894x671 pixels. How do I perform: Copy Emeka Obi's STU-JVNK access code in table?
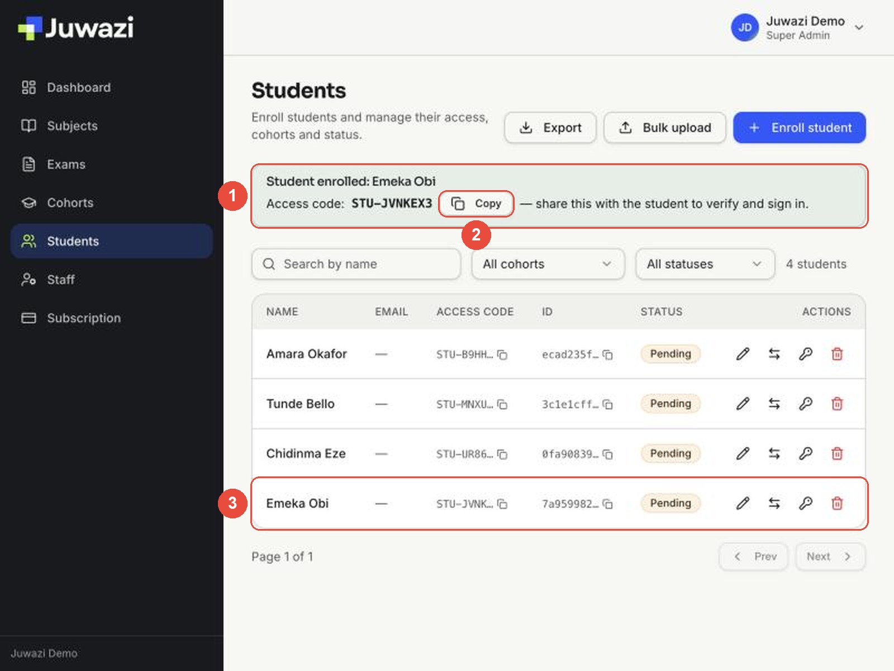pos(502,504)
